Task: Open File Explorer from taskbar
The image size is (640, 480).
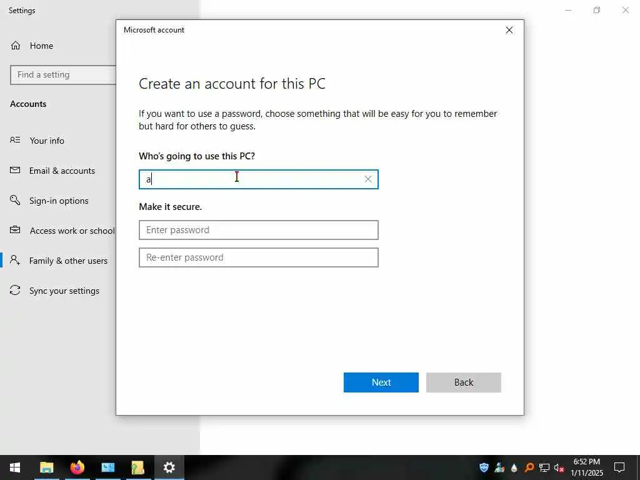Action: point(46,467)
